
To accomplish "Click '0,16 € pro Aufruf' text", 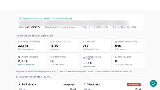I will pyautogui.click(x=121, y=49).
